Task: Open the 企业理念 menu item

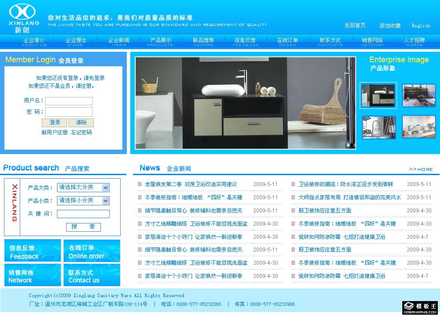Action: (x=76, y=42)
